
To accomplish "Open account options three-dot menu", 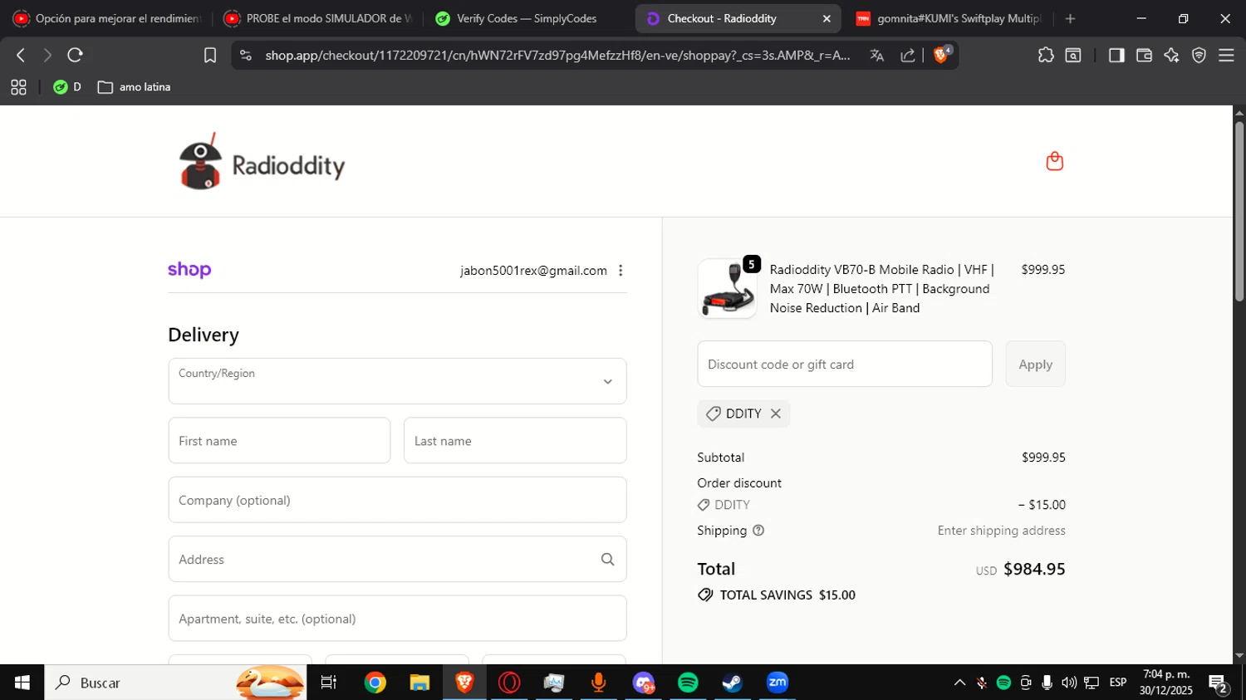I will point(621,271).
